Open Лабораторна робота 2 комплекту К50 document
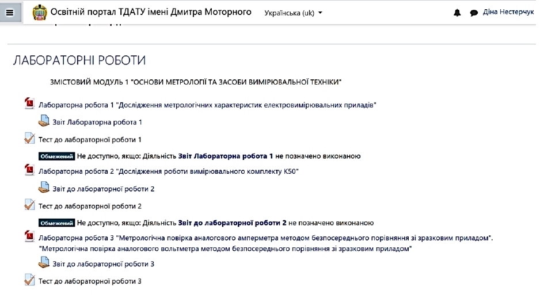This screenshot has width=544, height=302. pos(169,171)
